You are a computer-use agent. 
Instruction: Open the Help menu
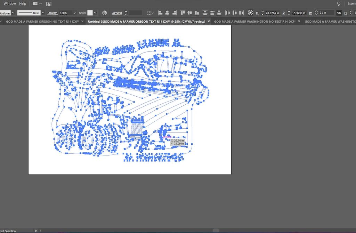click(x=23, y=3)
